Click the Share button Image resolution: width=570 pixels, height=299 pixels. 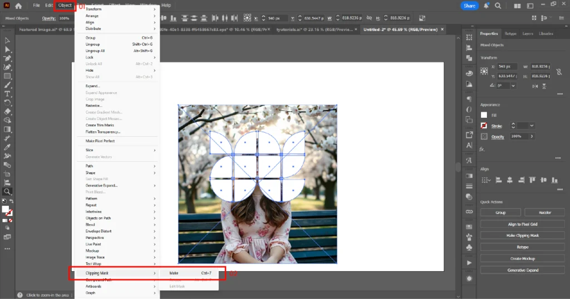click(x=469, y=6)
